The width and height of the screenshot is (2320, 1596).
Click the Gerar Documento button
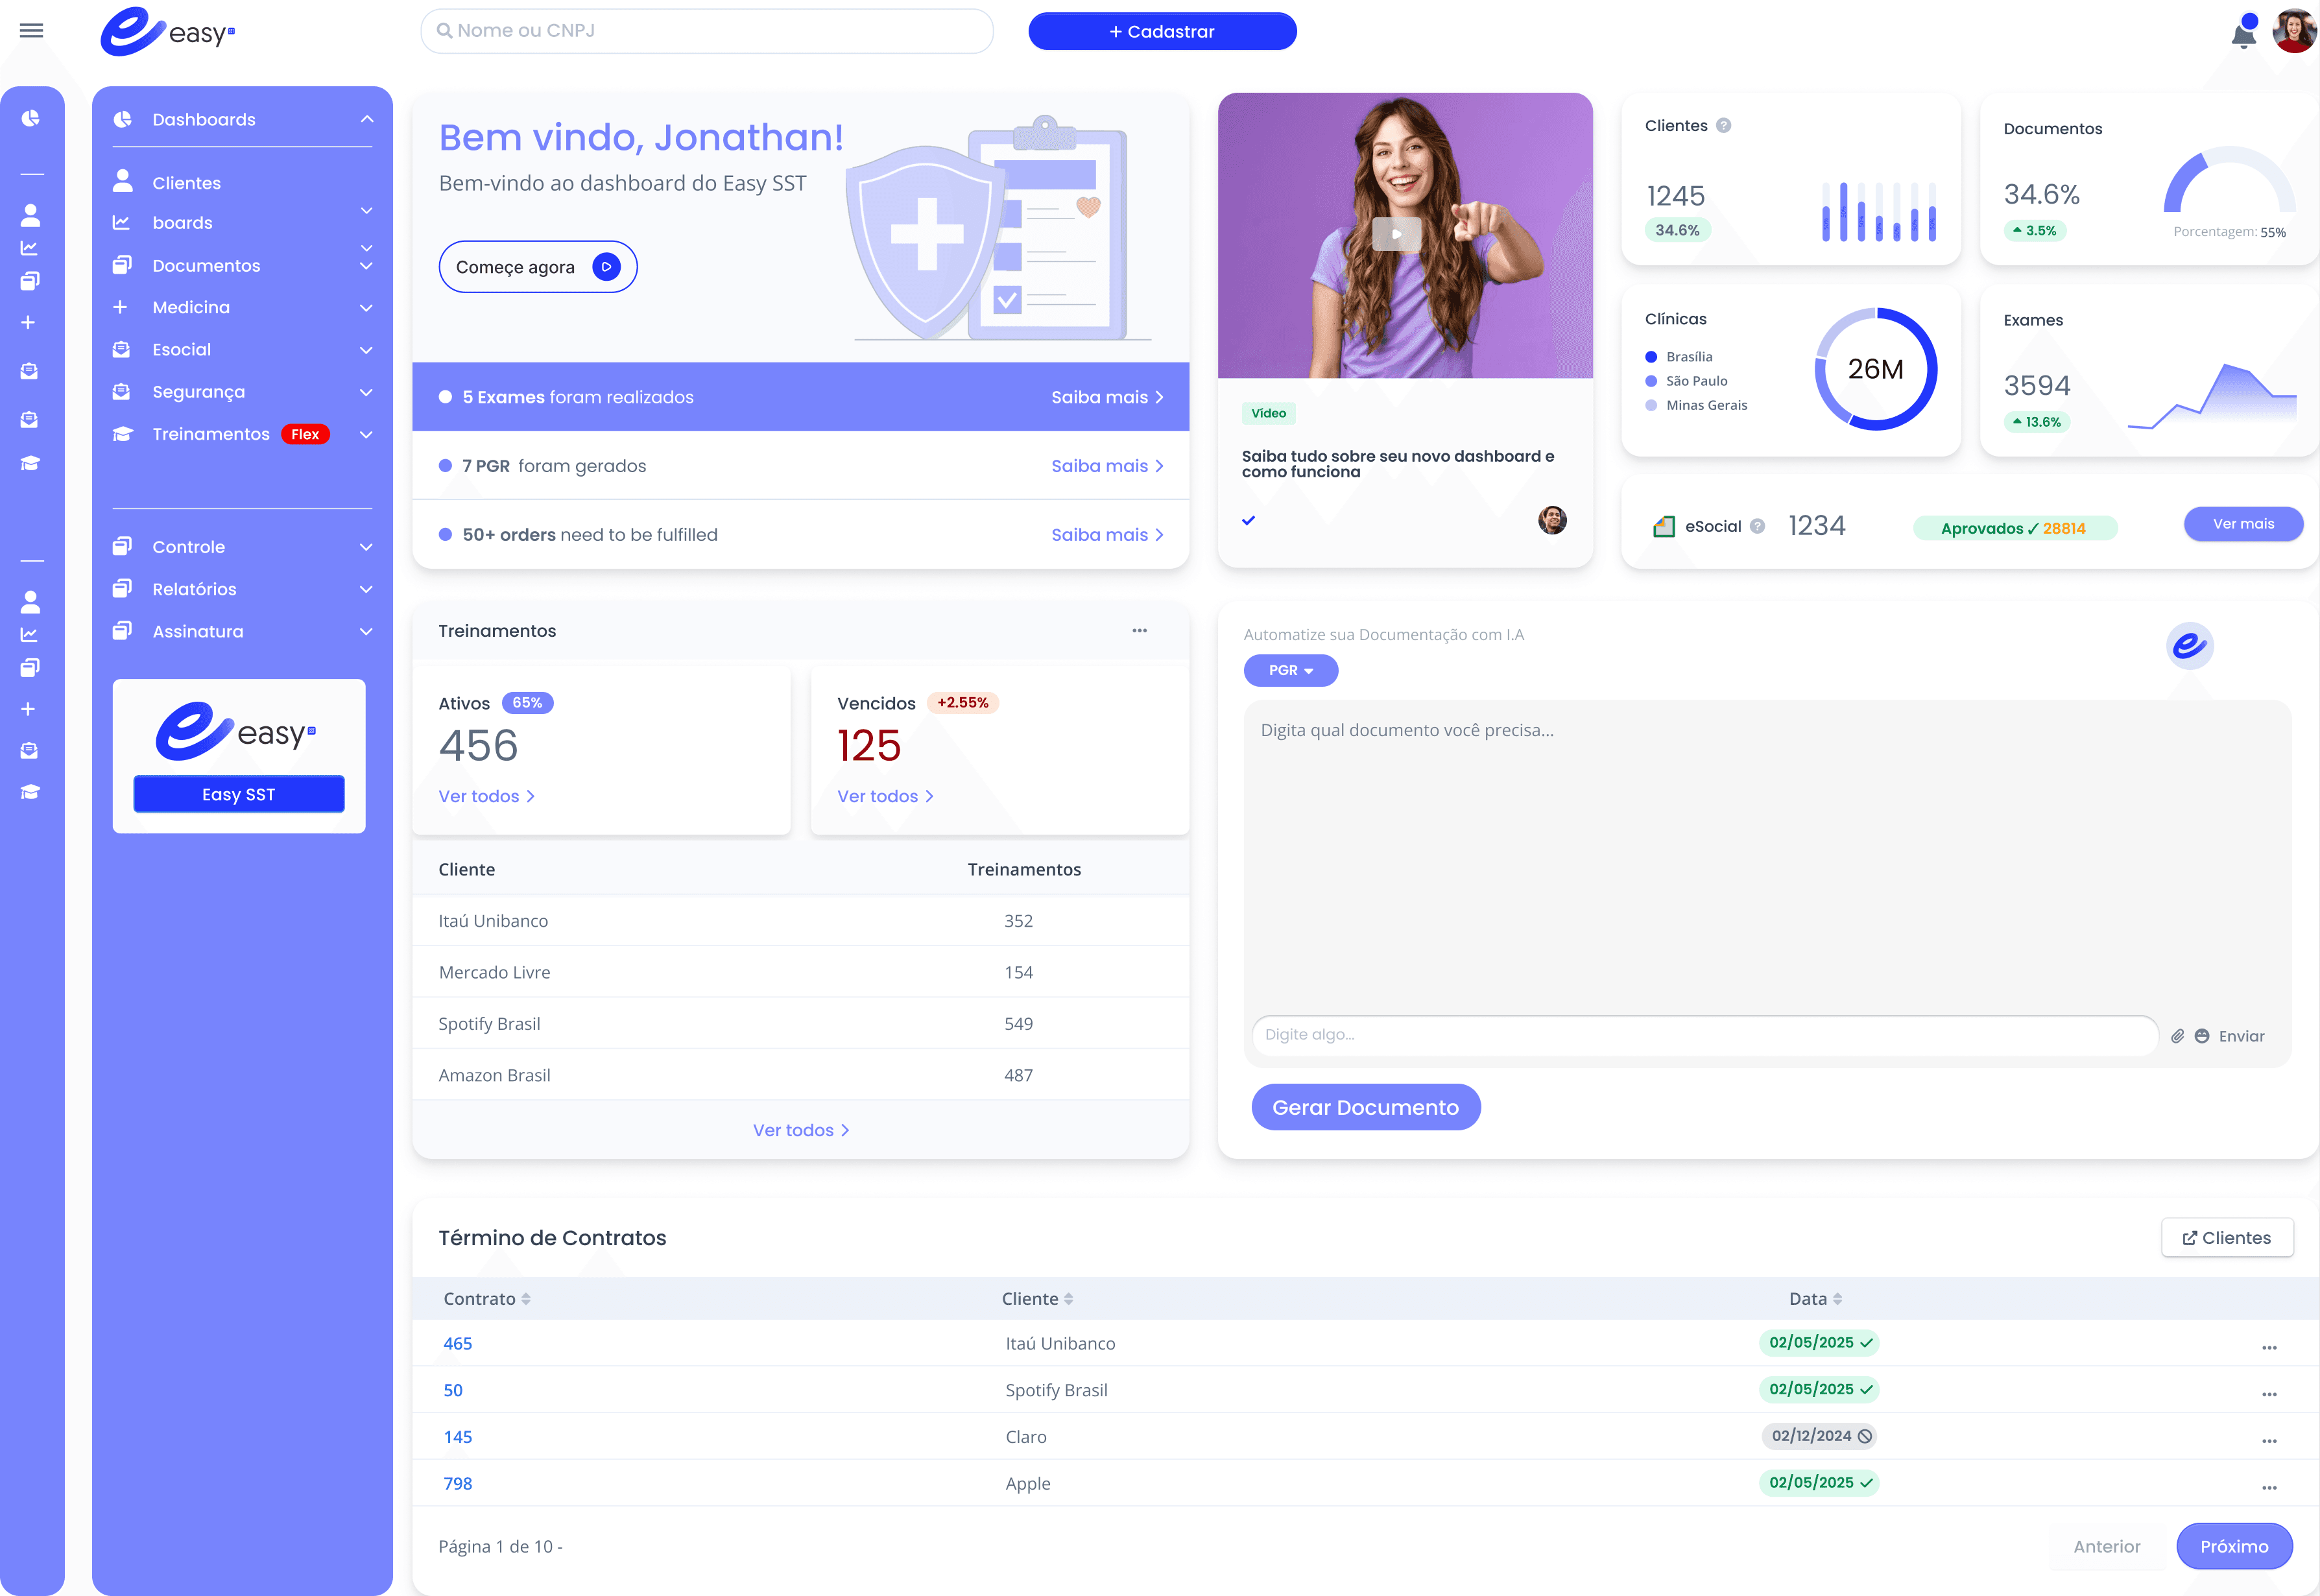click(x=1365, y=1107)
